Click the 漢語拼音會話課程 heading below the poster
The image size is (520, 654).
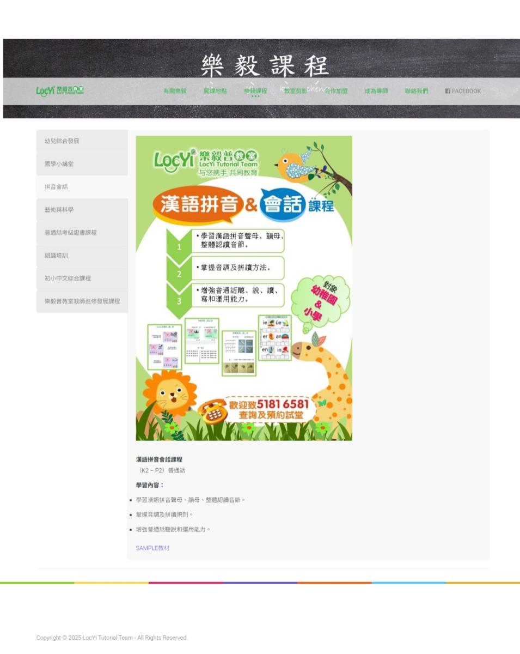point(159,459)
